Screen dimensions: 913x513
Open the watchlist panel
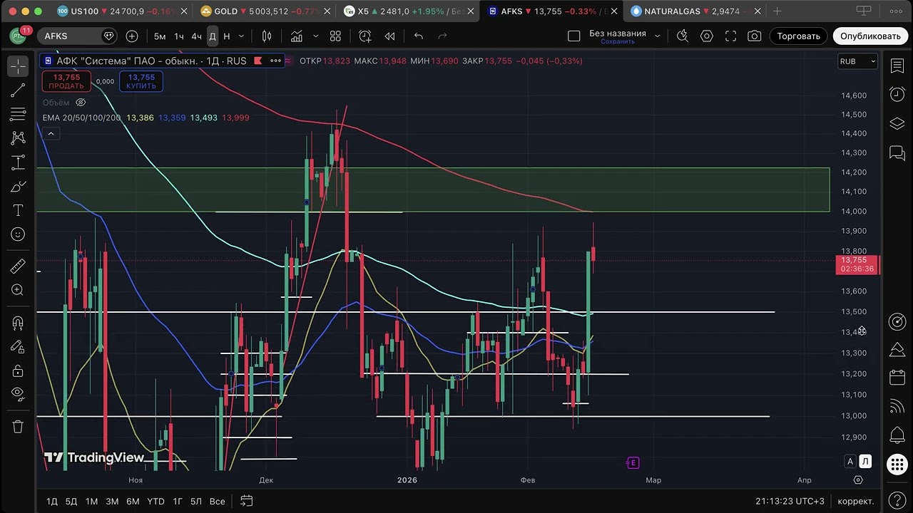pos(897,66)
